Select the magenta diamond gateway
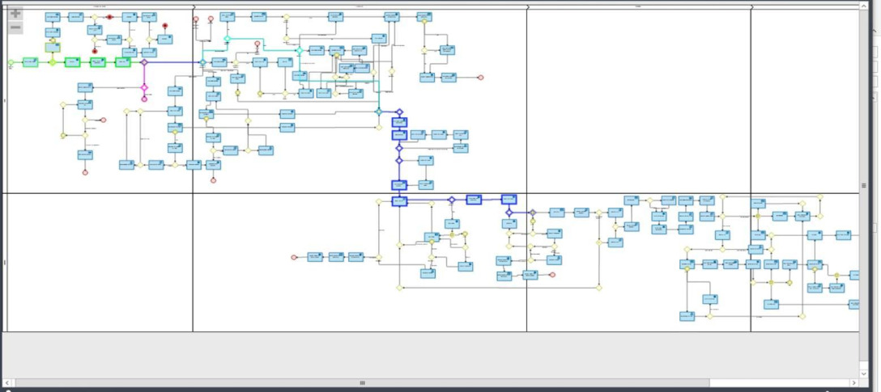Screen dimensions: 881x392 144,87
